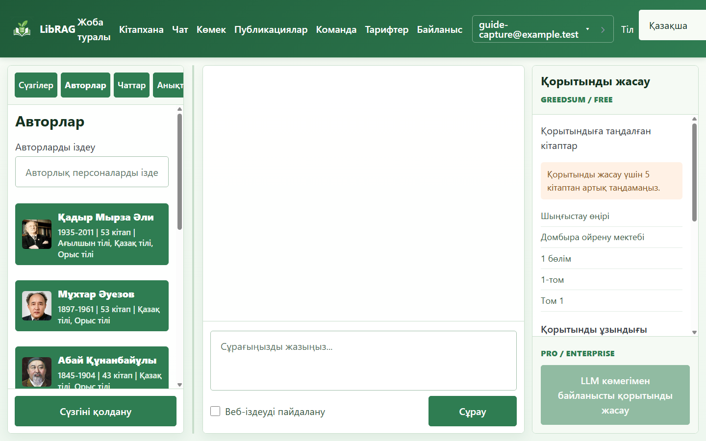The image size is (706, 441).
Task: Click the chevron next to account email
Action: [x=603, y=29]
